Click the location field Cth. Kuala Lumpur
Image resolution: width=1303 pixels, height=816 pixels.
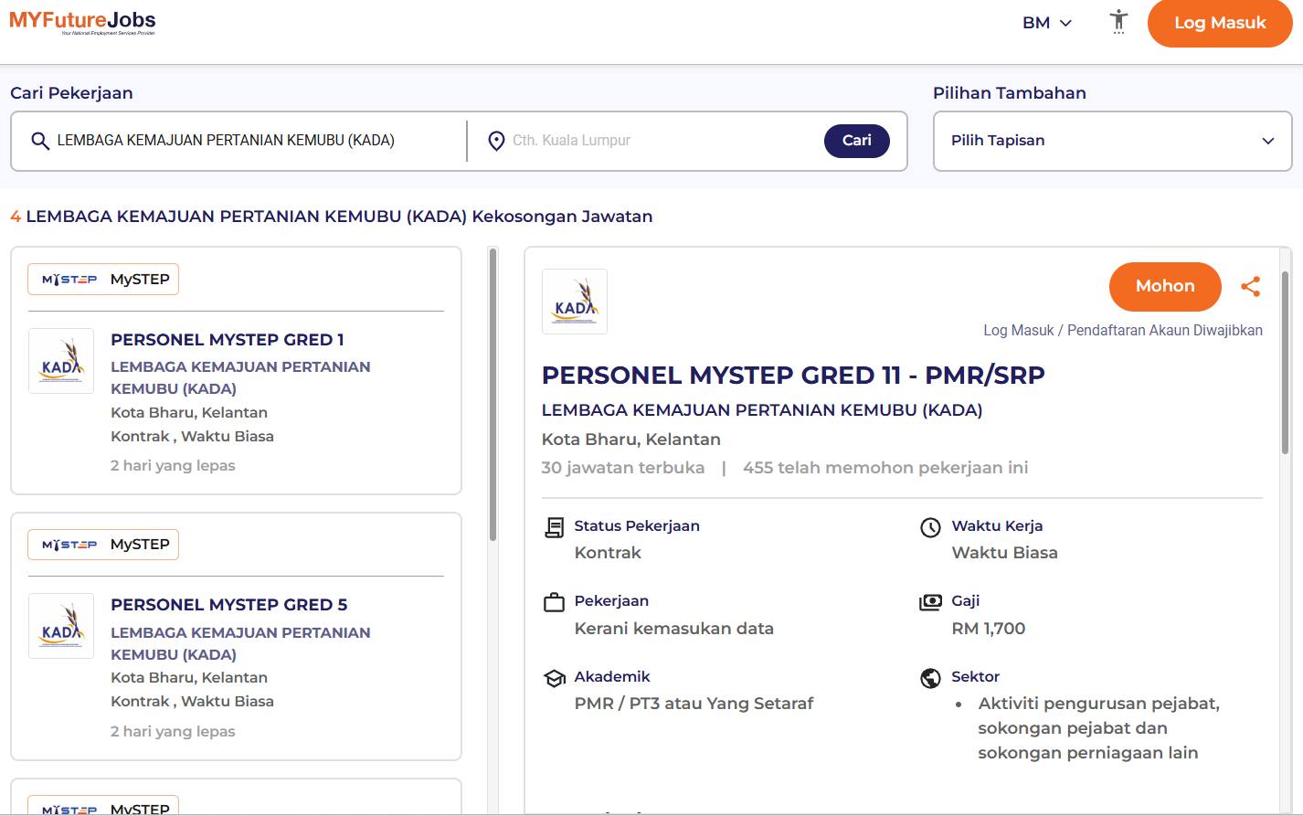(658, 141)
